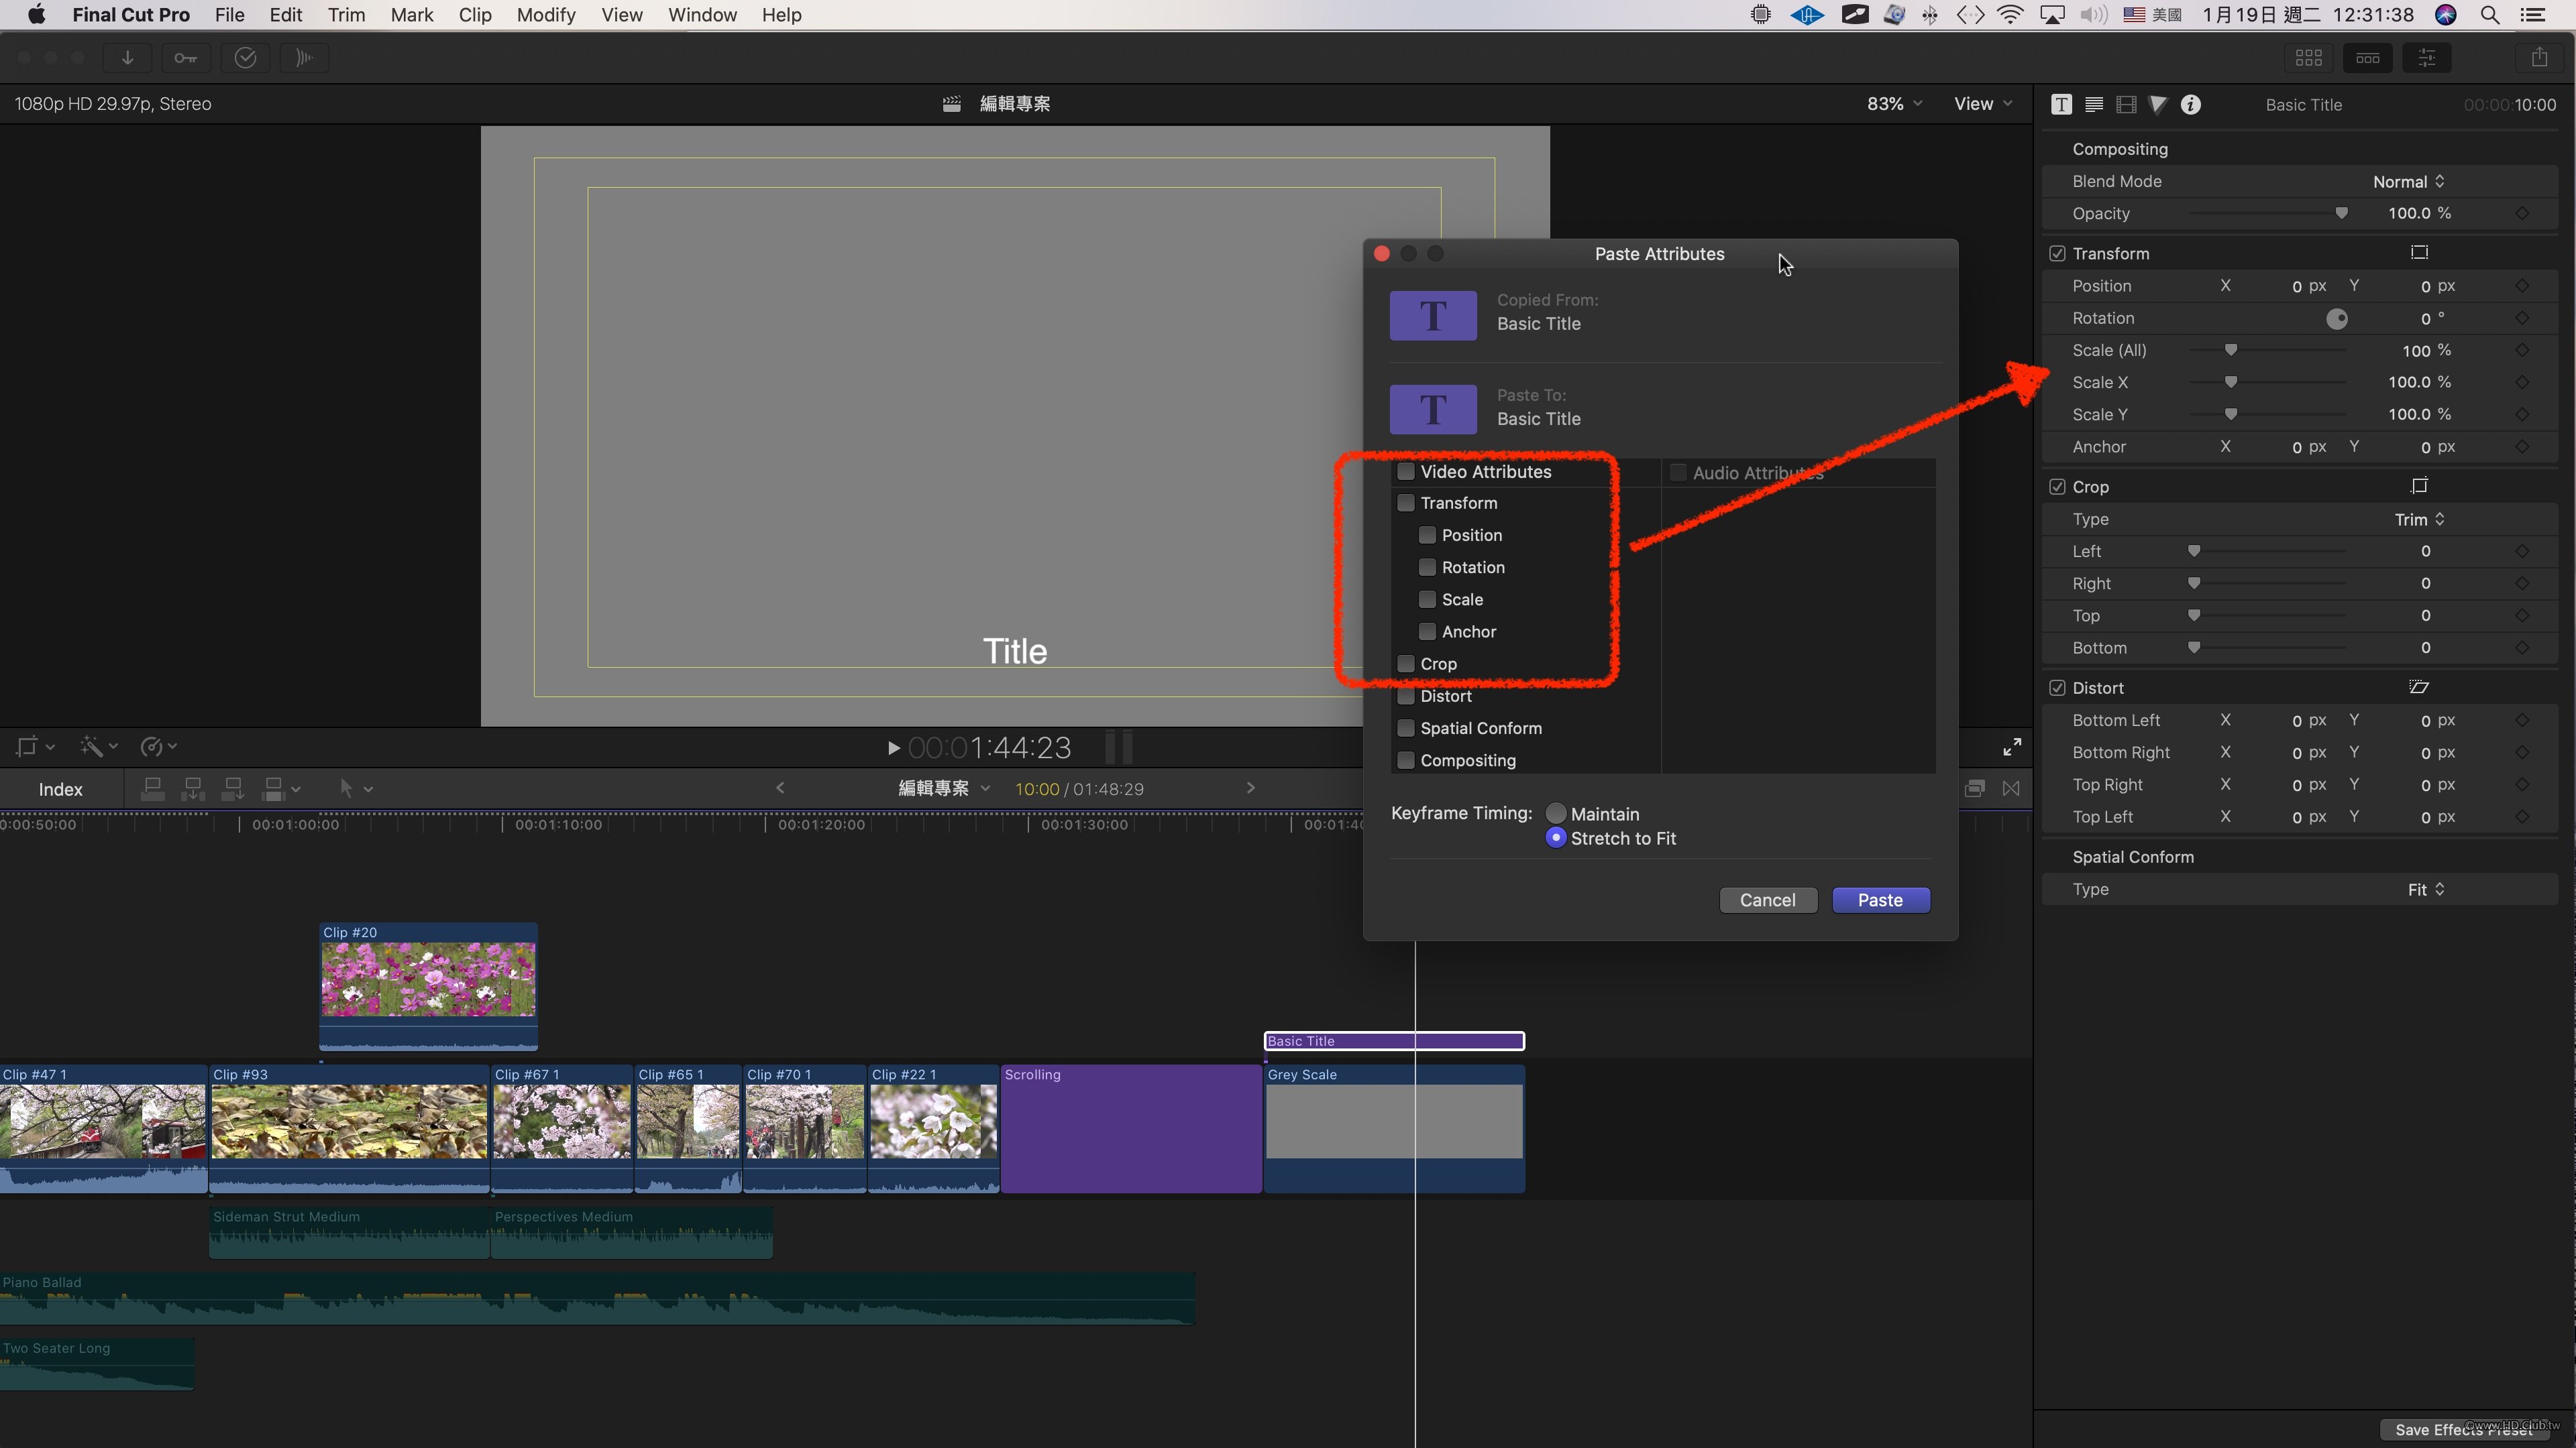Screen dimensions: 2576x1448
Task: Open the Modify menu
Action: pos(545,15)
